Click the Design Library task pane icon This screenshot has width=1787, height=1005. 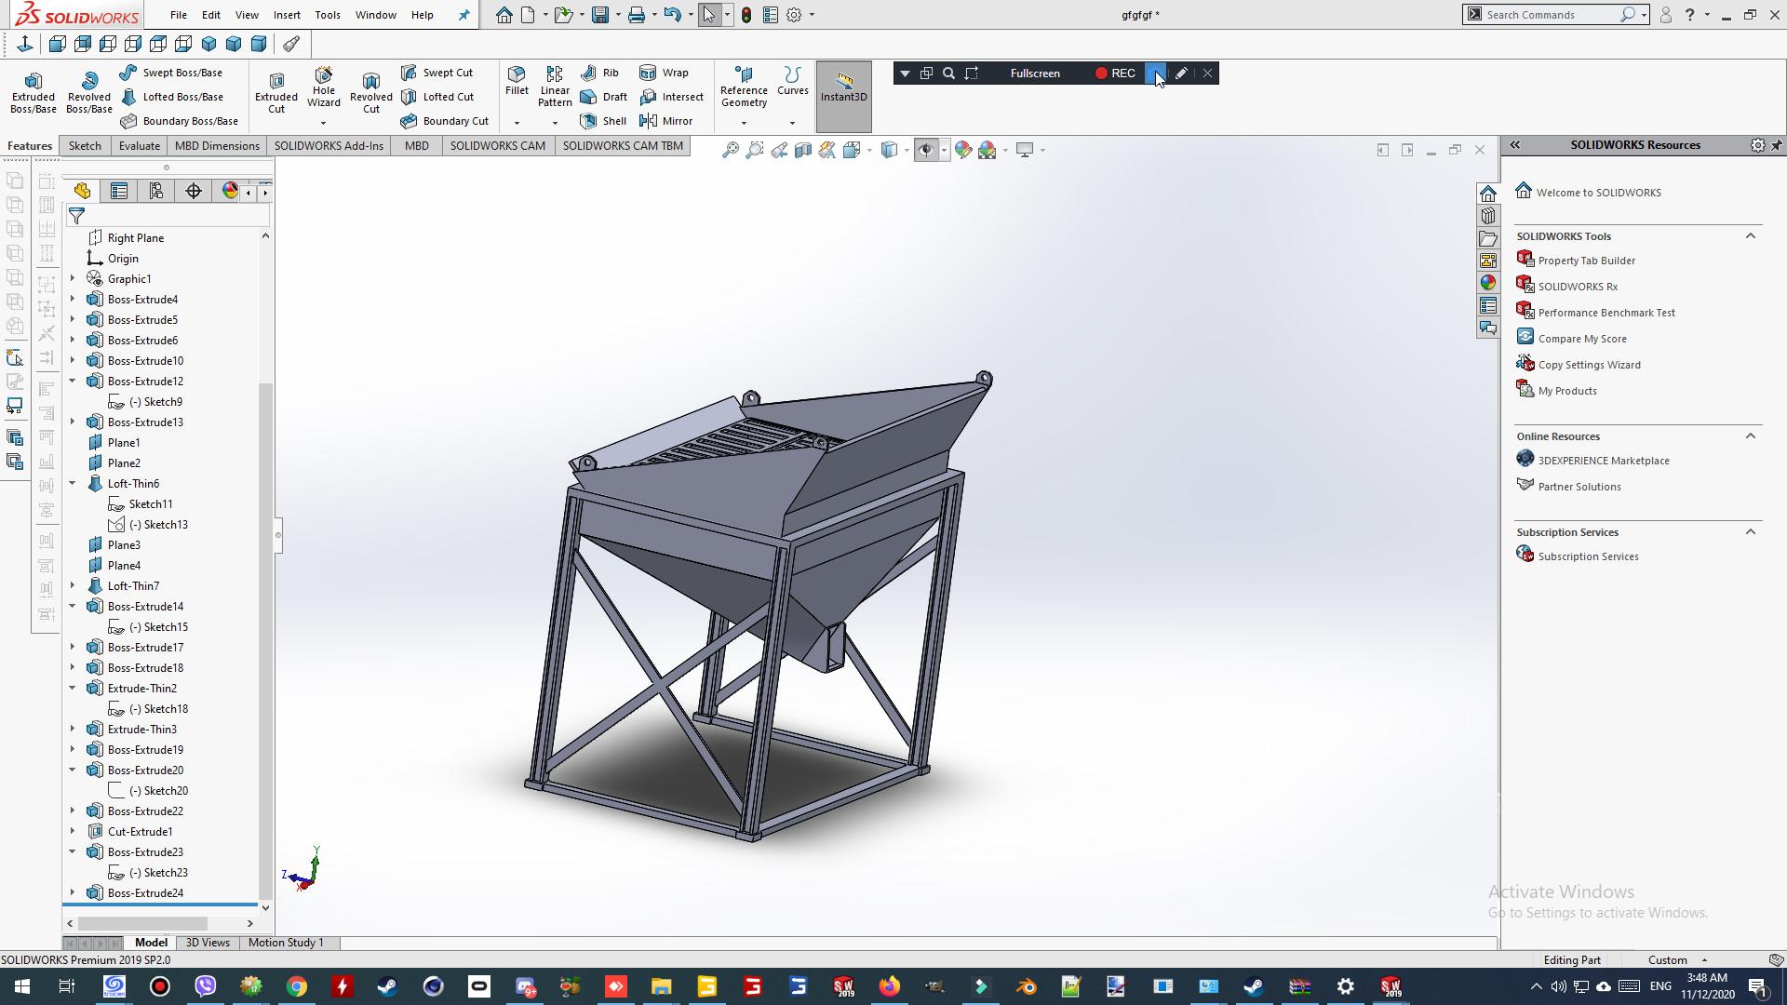pyautogui.click(x=1488, y=216)
